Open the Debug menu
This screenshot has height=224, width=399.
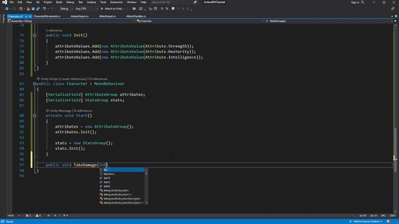[70, 2]
